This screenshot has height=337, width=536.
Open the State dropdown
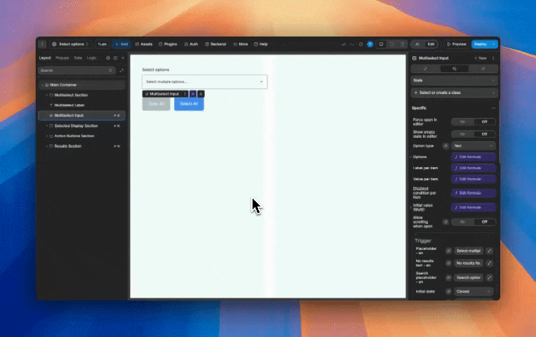tap(454, 81)
